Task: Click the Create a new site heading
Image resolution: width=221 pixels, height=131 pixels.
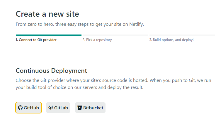Action: pyautogui.click(x=47, y=14)
